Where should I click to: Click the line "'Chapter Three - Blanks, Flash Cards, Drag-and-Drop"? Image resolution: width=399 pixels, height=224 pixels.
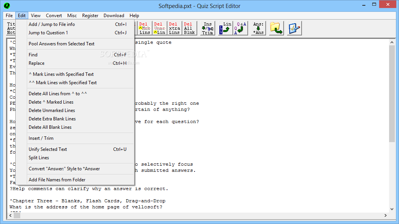(88, 201)
